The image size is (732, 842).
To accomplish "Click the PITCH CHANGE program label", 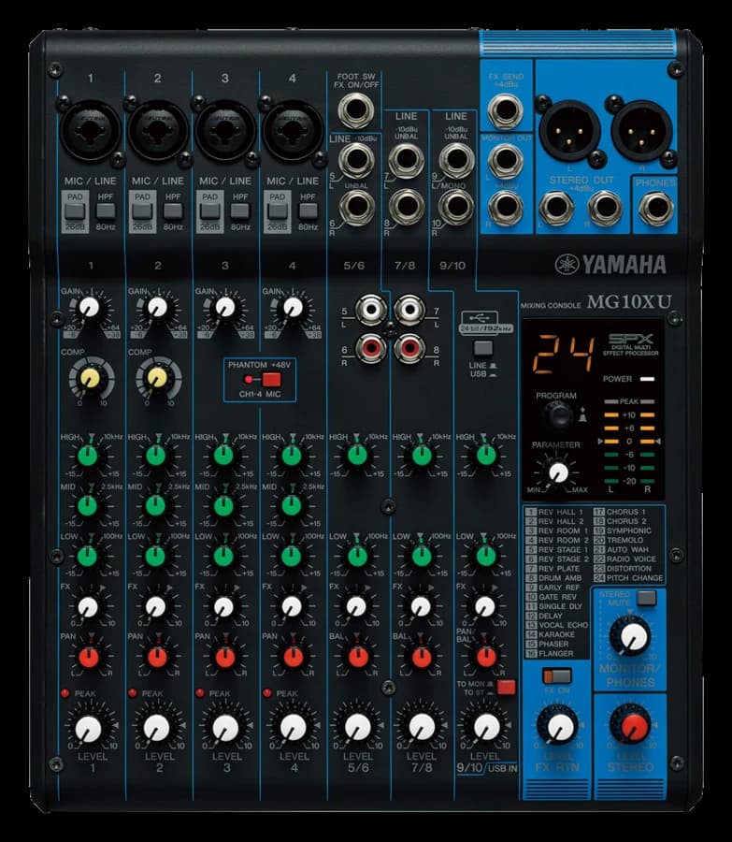I will pyautogui.click(x=635, y=578).
